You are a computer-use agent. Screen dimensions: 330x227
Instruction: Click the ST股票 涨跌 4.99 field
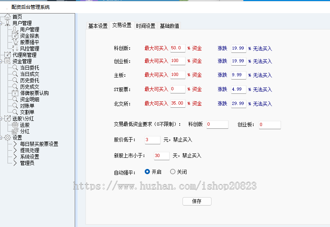coord(239,89)
